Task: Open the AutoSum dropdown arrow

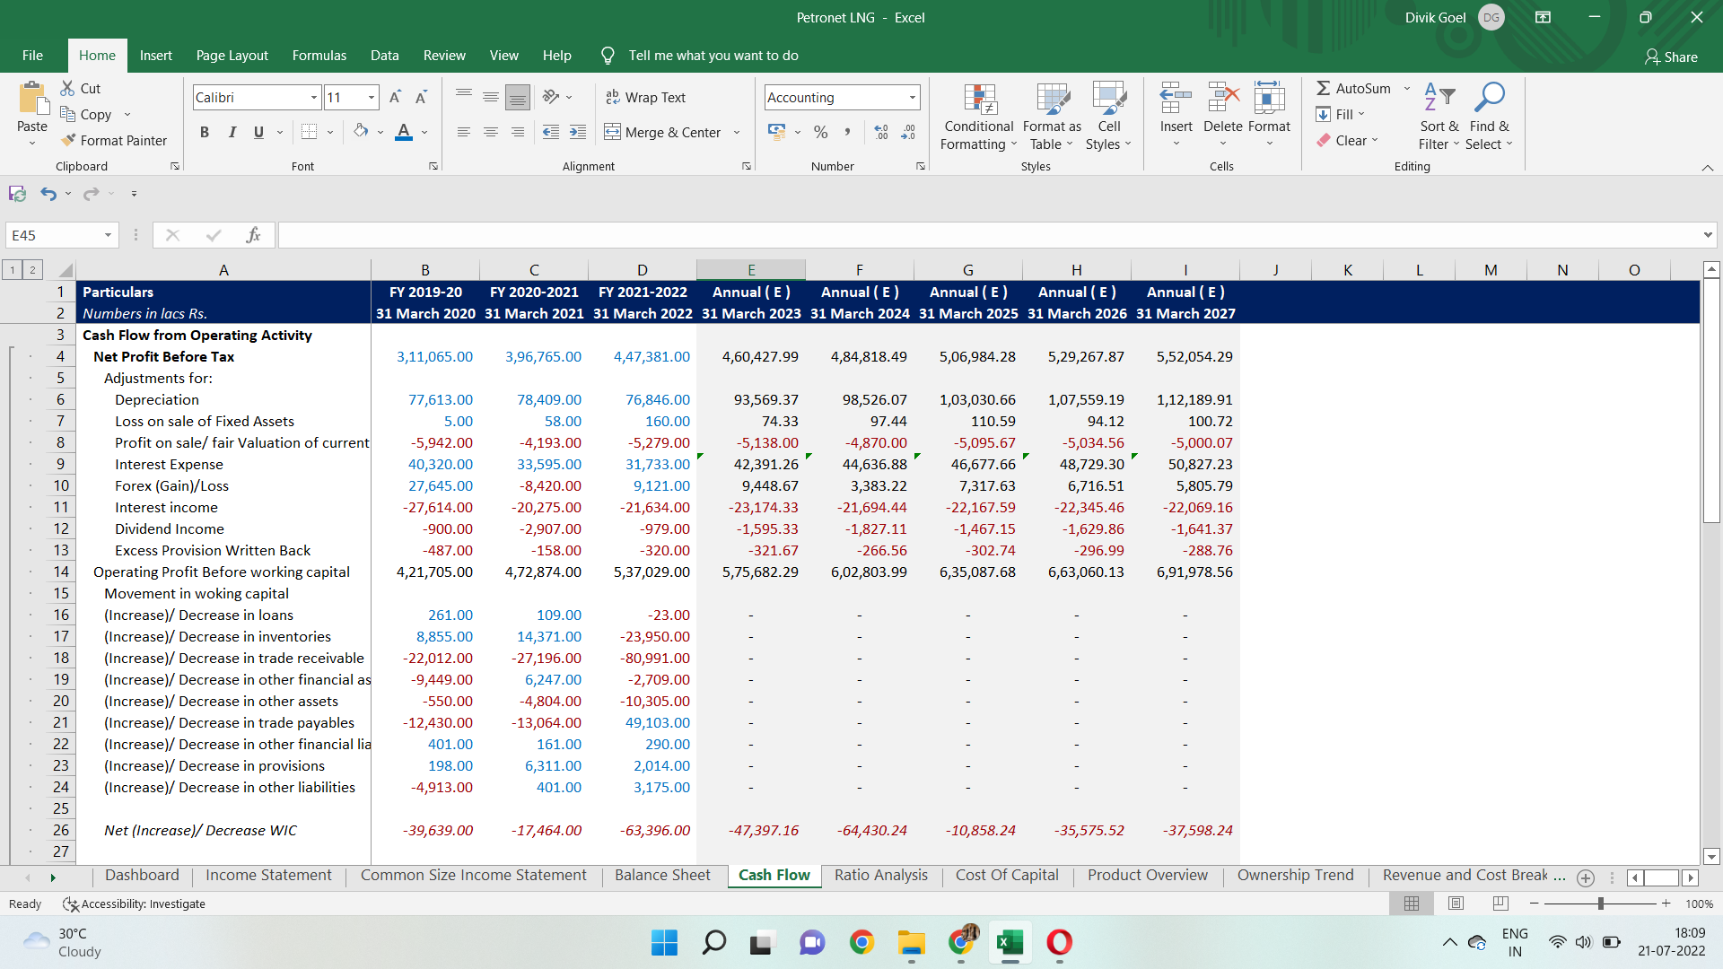Action: point(1406,88)
